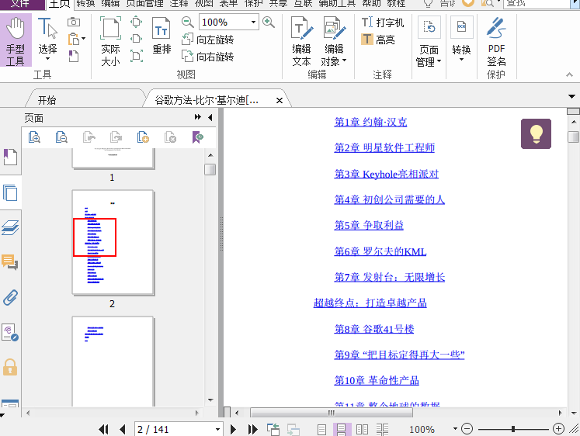This screenshot has width=580, height=436.
Task: Enlarge page thumbnails in the Pages panel
Action: [34, 137]
